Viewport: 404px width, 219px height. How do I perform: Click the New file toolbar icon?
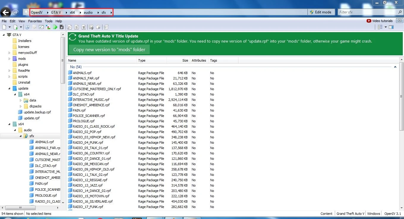point(4,27)
